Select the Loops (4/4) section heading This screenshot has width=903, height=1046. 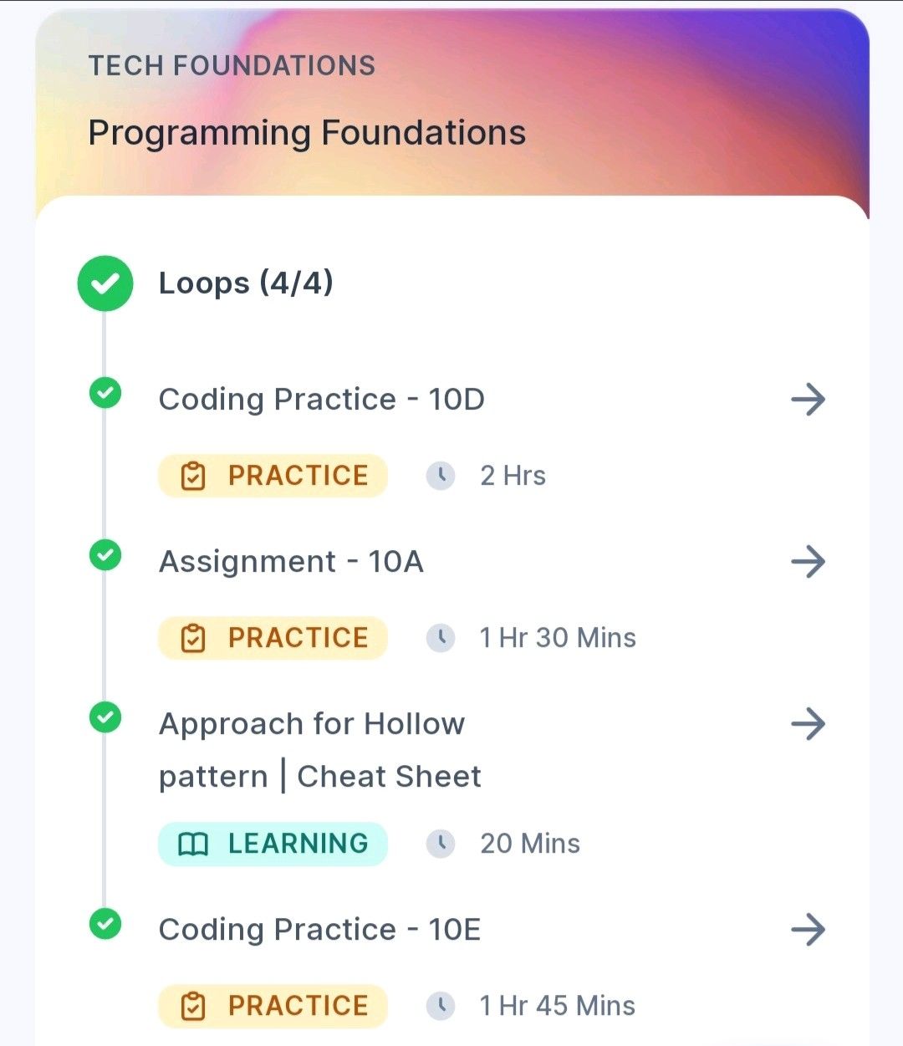click(x=246, y=283)
